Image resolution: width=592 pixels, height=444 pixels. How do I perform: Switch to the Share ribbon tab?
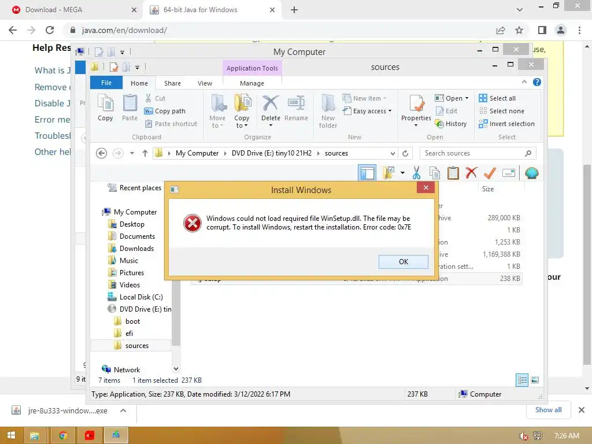172,83
